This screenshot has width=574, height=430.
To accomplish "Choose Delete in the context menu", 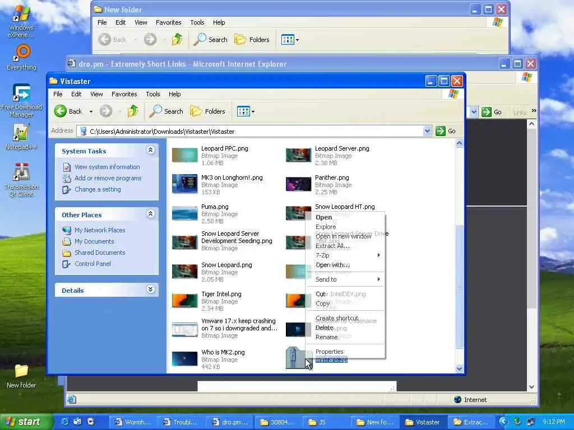I will point(345,328).
